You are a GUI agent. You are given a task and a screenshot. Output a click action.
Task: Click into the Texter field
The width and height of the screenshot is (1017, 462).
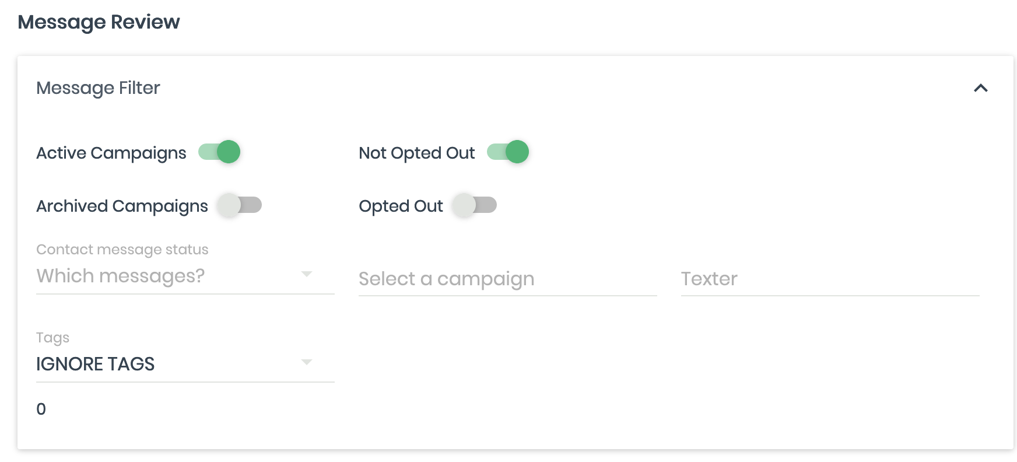pos(829,279)
